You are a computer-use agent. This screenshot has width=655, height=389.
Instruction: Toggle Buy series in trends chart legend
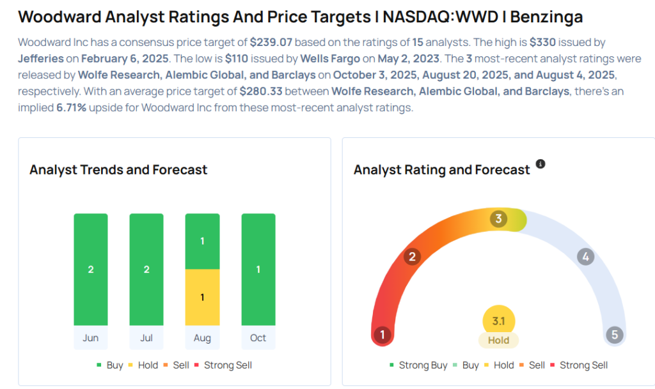pyautogui.click(x=110, y=365)
